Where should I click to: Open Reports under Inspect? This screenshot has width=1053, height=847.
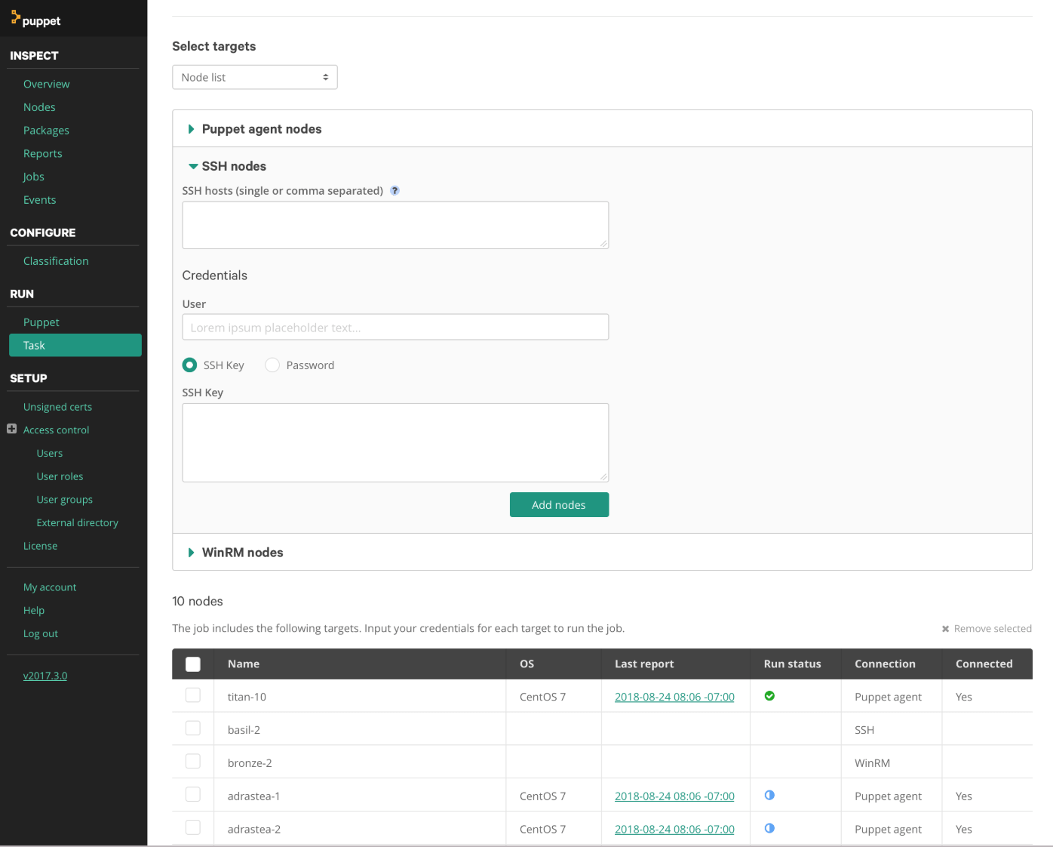pyautogui.click(x=42, y=153)
